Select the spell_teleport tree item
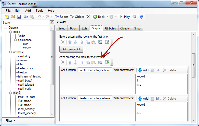199x126 pixels. (x=26, y=85)
